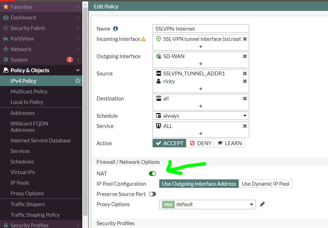Add a Source entry with plus
Viewport: 328px width, 228px height.
point(201,89)
